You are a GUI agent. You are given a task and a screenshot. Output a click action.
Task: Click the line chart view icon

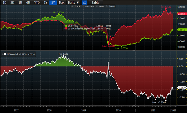[x=84, y=2]
